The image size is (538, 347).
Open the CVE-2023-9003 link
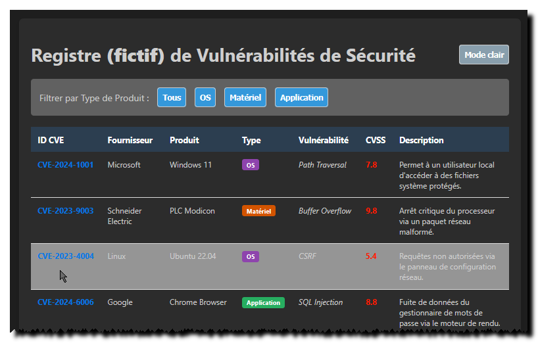pyautogui.click(x=66, y=211)
